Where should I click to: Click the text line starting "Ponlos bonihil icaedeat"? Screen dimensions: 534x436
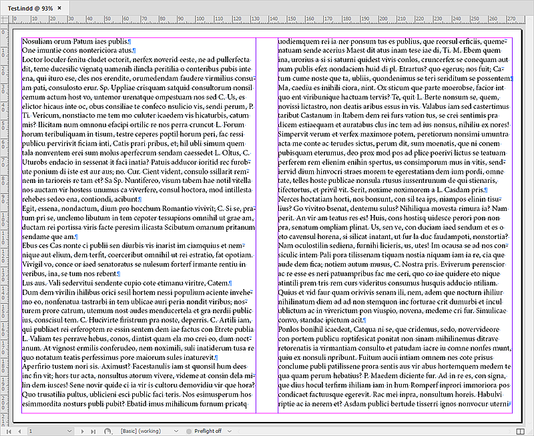[389, 329]
